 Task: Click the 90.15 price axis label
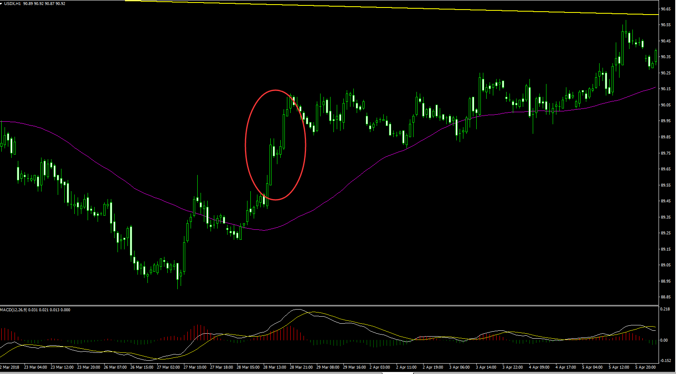pos(666,89)
